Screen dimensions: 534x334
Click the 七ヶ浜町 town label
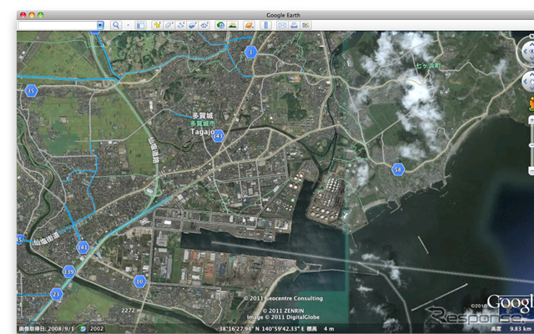tap(428, 66)
